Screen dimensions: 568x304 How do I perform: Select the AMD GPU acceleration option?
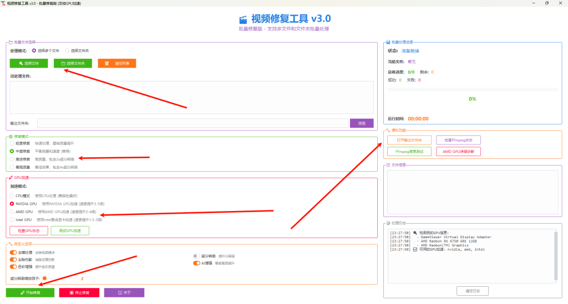point(12,212)
